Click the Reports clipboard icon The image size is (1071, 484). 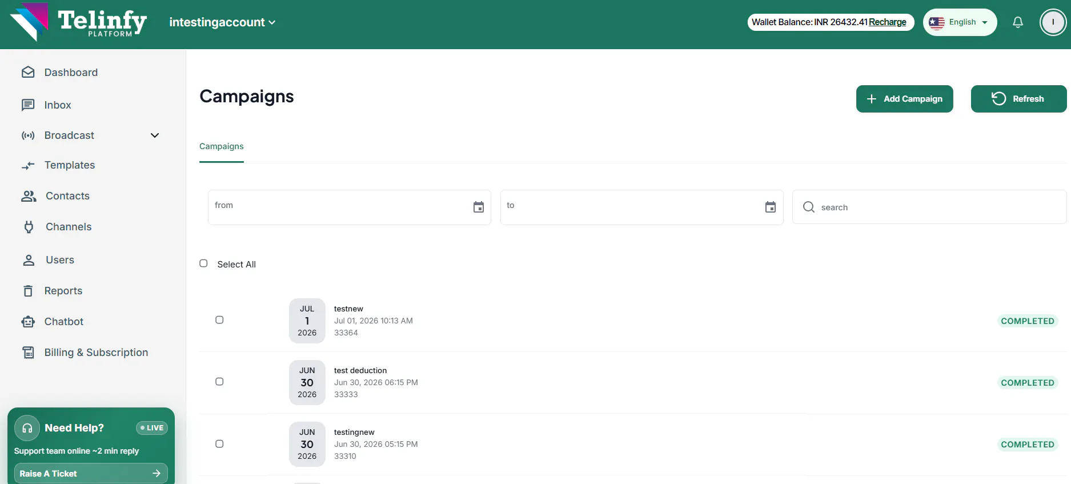(28, 291)
